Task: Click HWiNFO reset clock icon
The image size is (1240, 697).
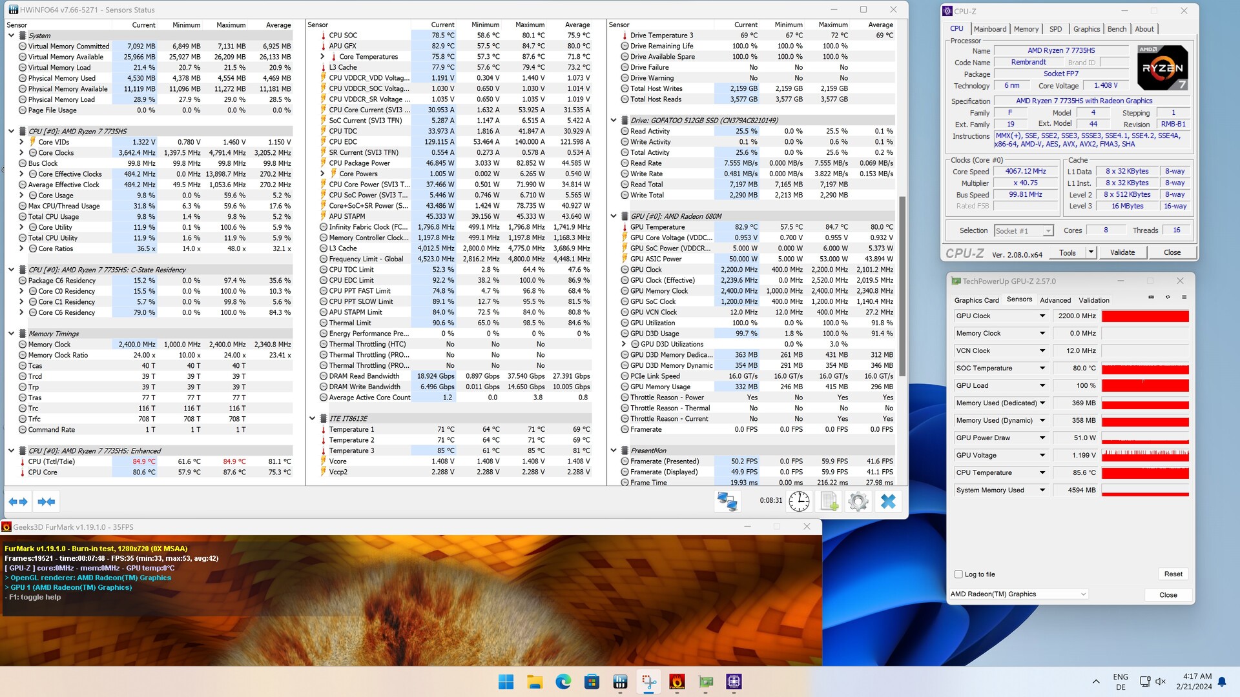Action: [x=799, y=501]
